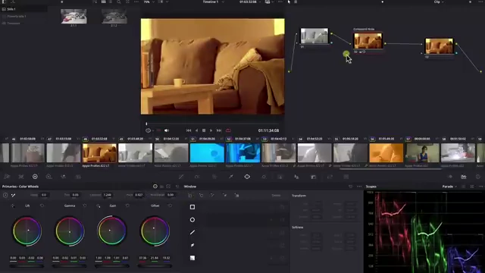Open the Key palette

(313, 177)
